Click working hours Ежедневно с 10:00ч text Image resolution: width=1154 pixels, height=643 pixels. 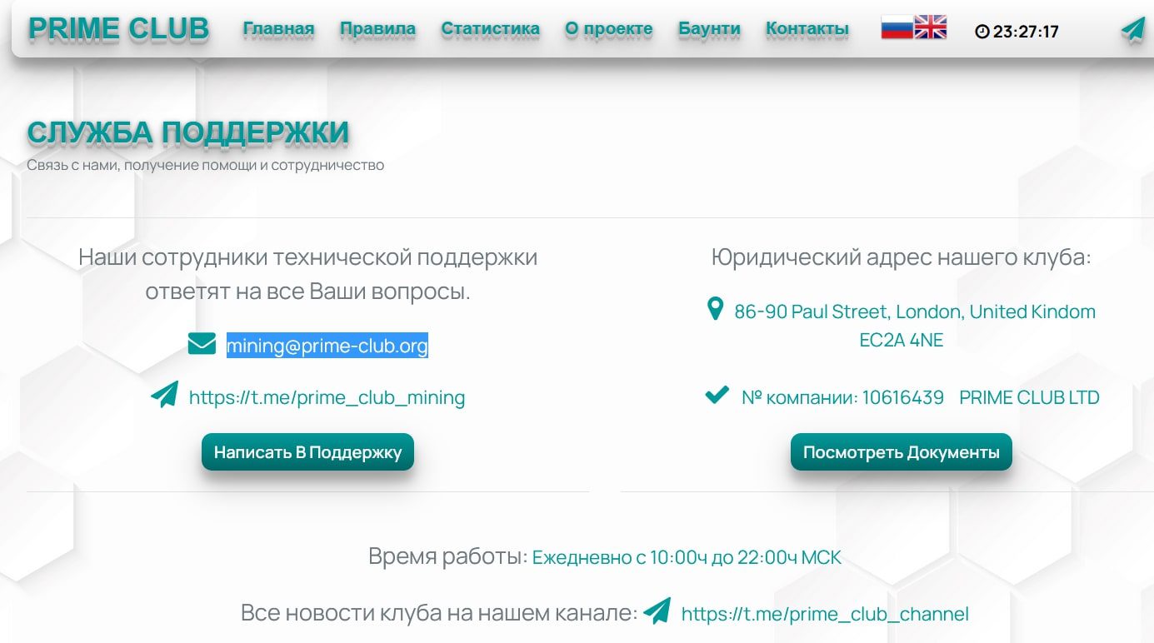(x=687, y=558)
